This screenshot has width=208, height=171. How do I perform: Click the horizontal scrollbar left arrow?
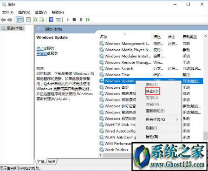[x=101, y=155]
